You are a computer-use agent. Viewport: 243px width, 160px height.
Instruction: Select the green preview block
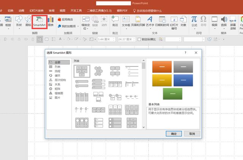[x=173, y=94]
